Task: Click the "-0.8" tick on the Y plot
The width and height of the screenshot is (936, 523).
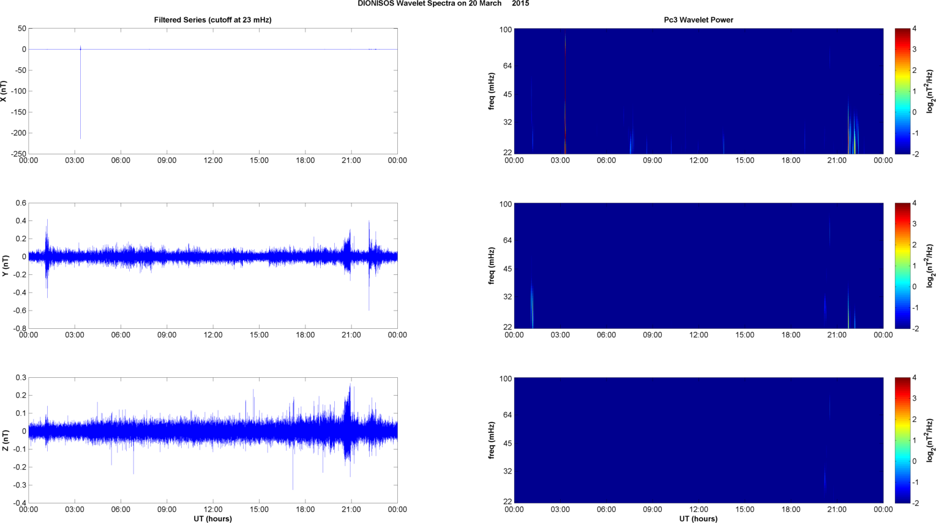Action: 18,328
